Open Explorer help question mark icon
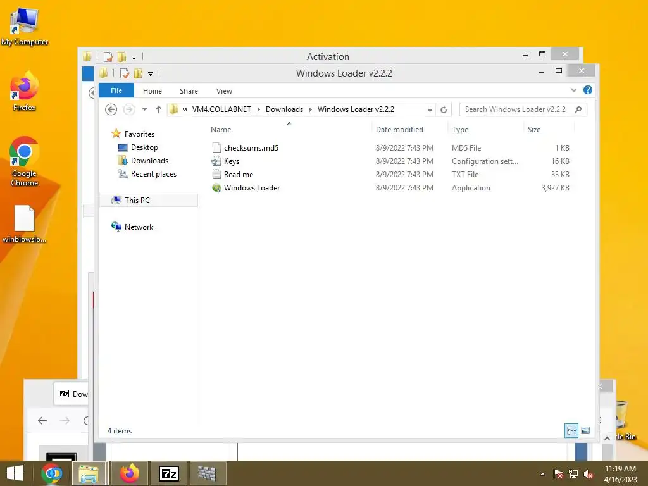 click(588, 90)
